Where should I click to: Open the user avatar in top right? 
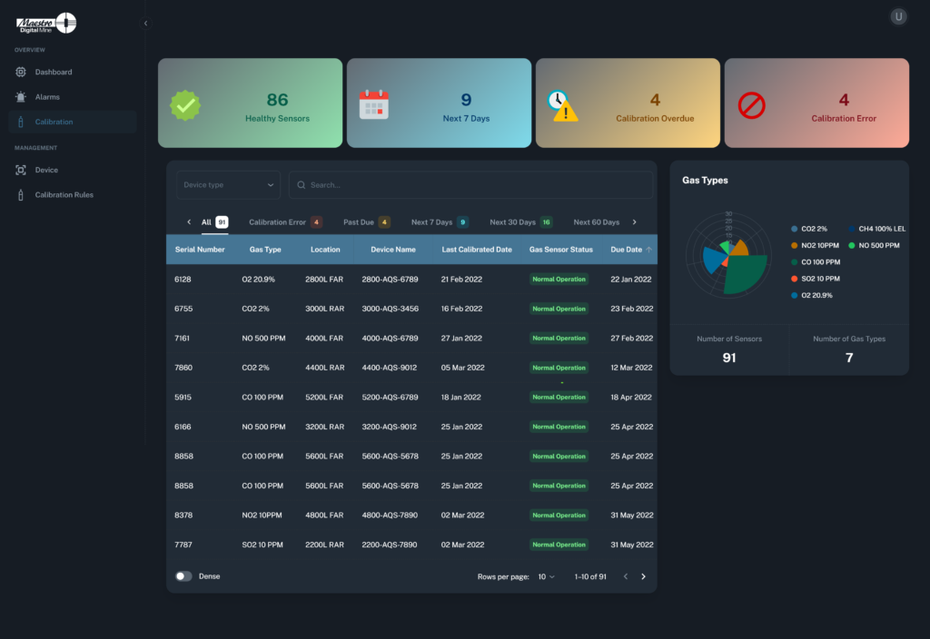[898, 16]
